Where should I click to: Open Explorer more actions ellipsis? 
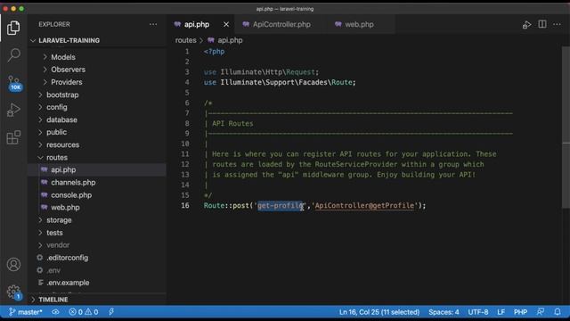tap(153, 24)
